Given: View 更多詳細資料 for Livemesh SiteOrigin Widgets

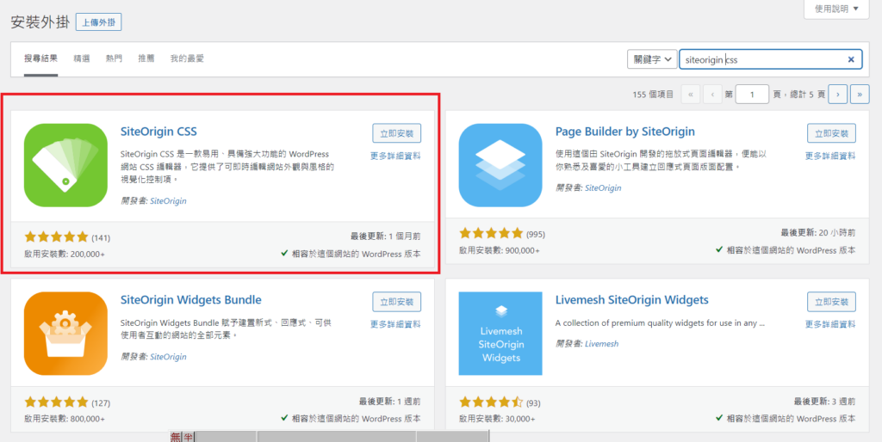Looking at the screenshot, I should click(x=830, y=324).
